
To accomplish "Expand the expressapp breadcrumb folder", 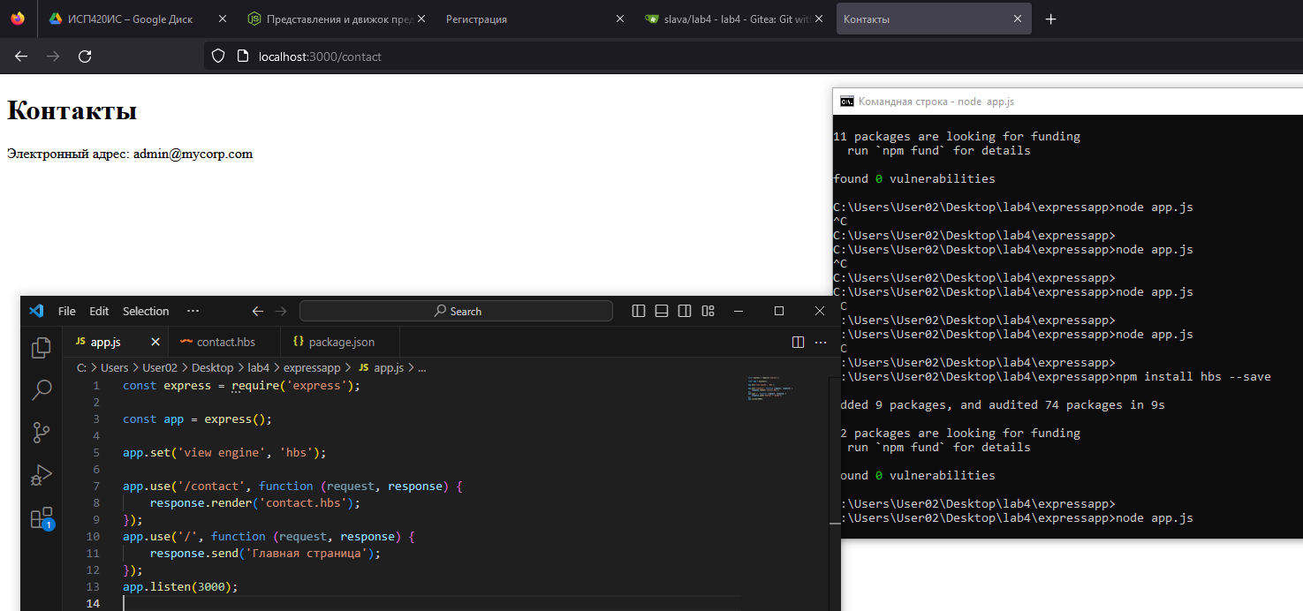I will coord(311,367).
